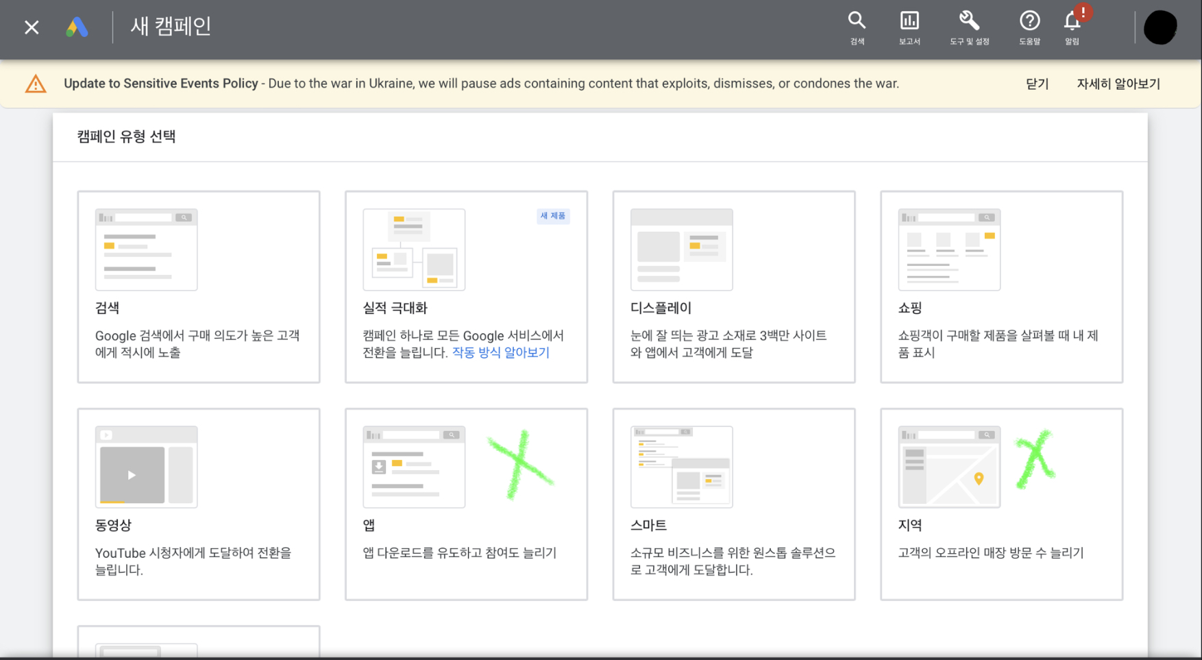Click '앱 다운로드를 유도하고 참여도 늘리기' text
Image resolution: width=1202 pixels, height=660 pixels.
click(460, 553)
